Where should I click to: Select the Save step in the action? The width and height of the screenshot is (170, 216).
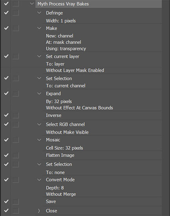point(51,201)
